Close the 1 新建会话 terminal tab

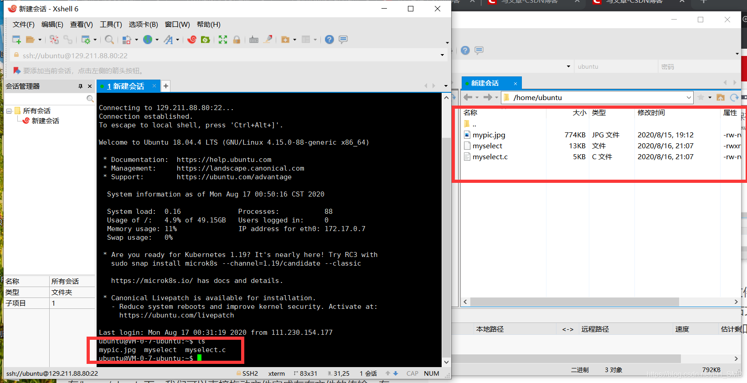(x=154, y=86)
